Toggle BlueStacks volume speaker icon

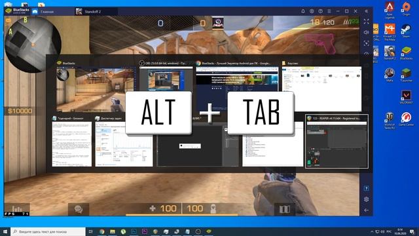point(367,32)
